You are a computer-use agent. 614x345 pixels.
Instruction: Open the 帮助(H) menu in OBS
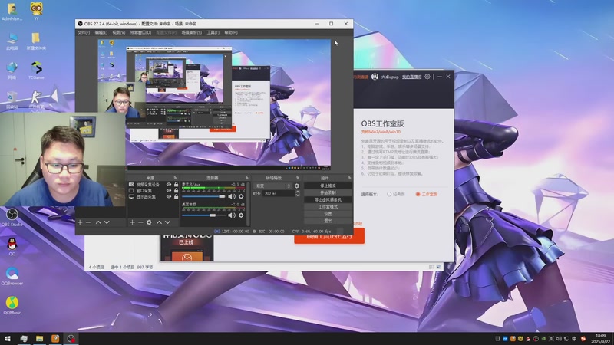click(231, 32)
